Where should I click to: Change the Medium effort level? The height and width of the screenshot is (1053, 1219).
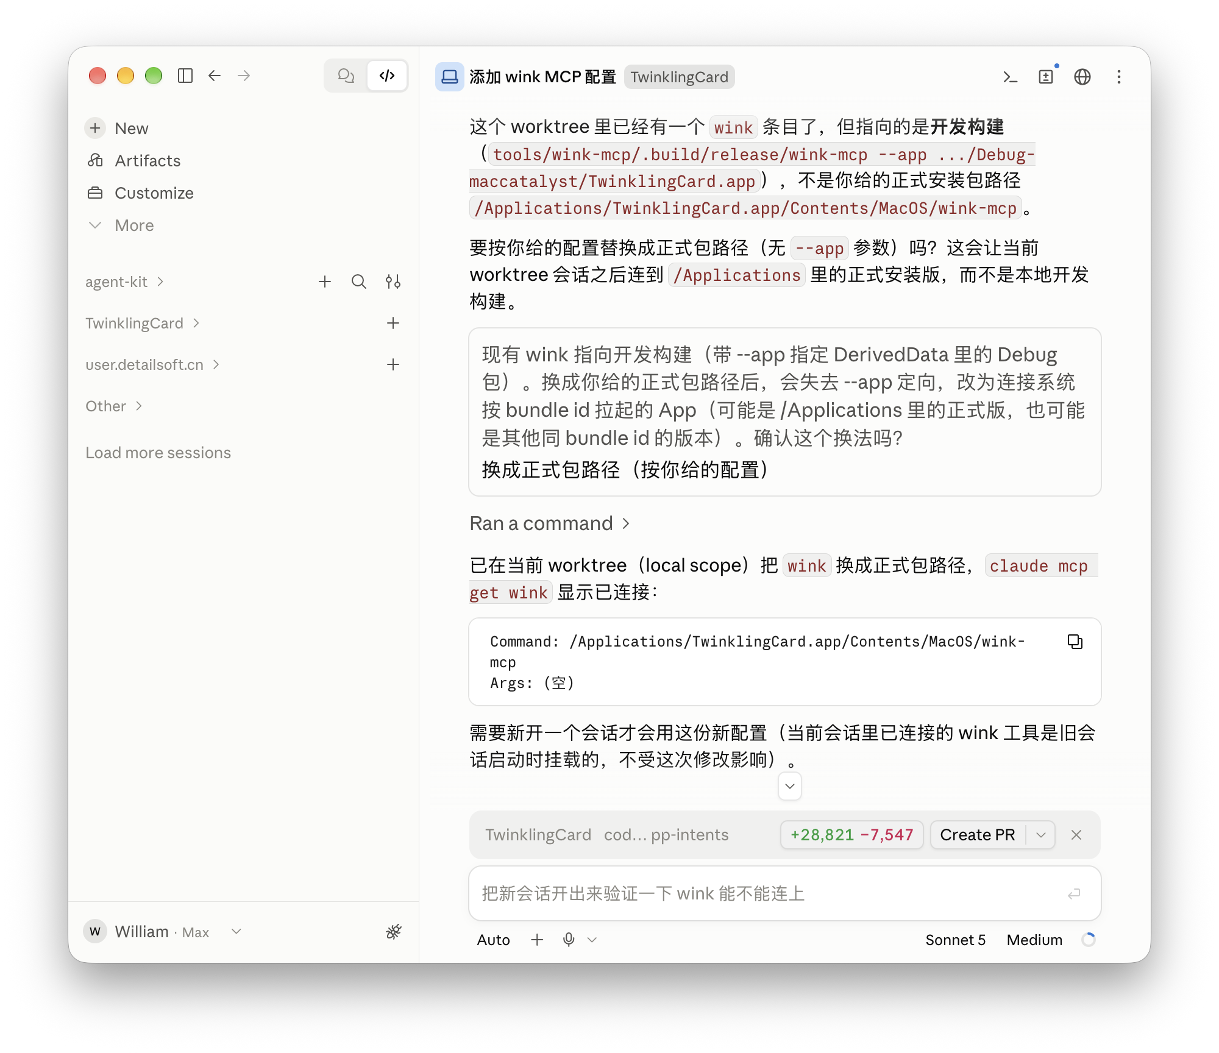coord(1034,940)
